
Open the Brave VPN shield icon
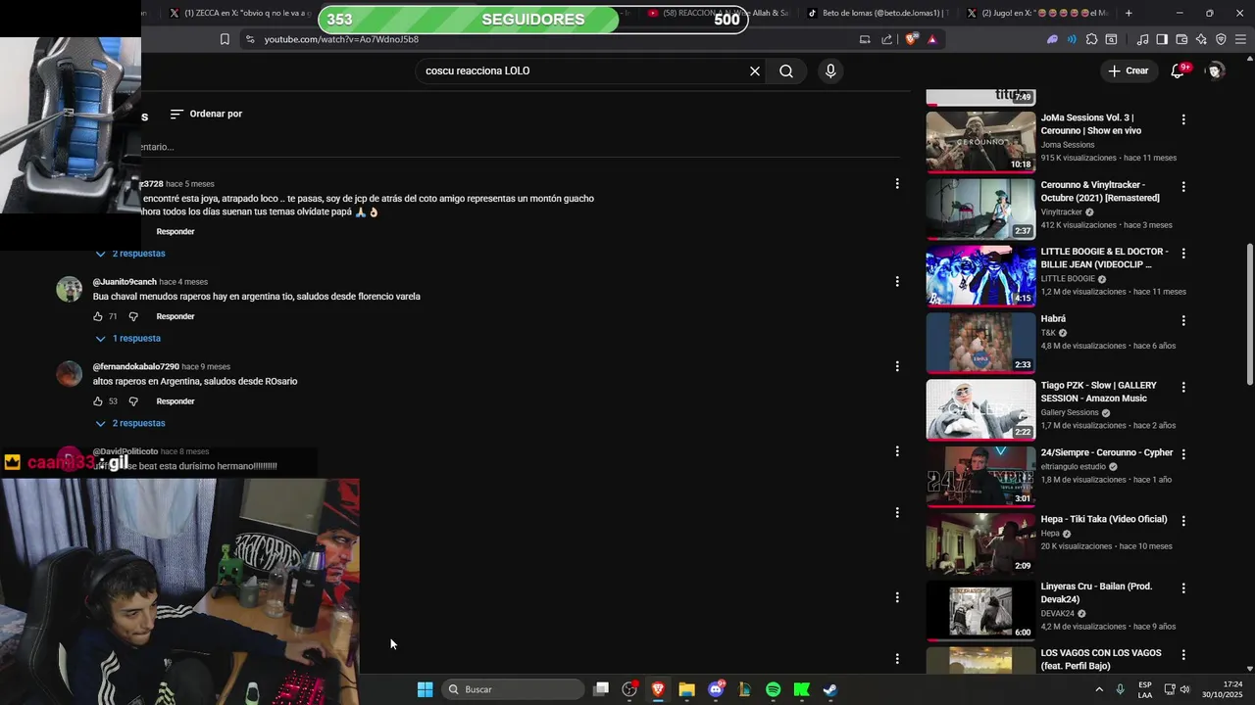[x=1221, y=39]
